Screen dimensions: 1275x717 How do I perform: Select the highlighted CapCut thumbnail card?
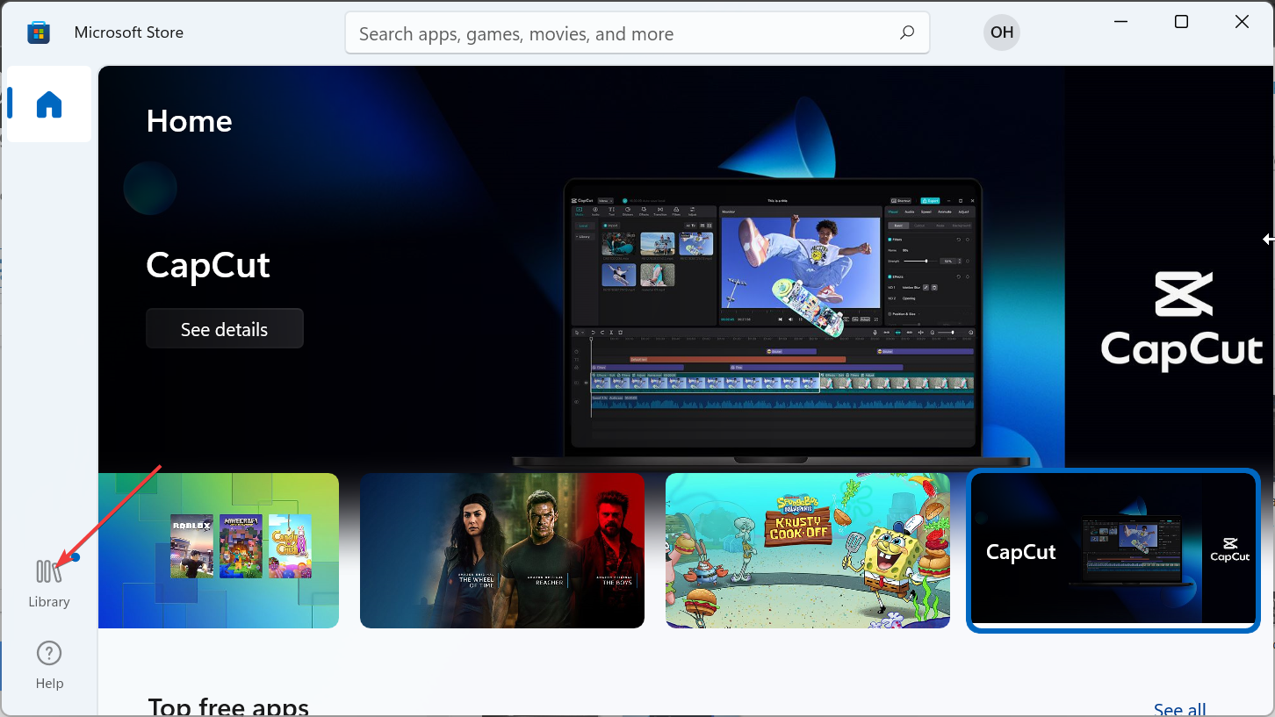tap(1113, 550)
